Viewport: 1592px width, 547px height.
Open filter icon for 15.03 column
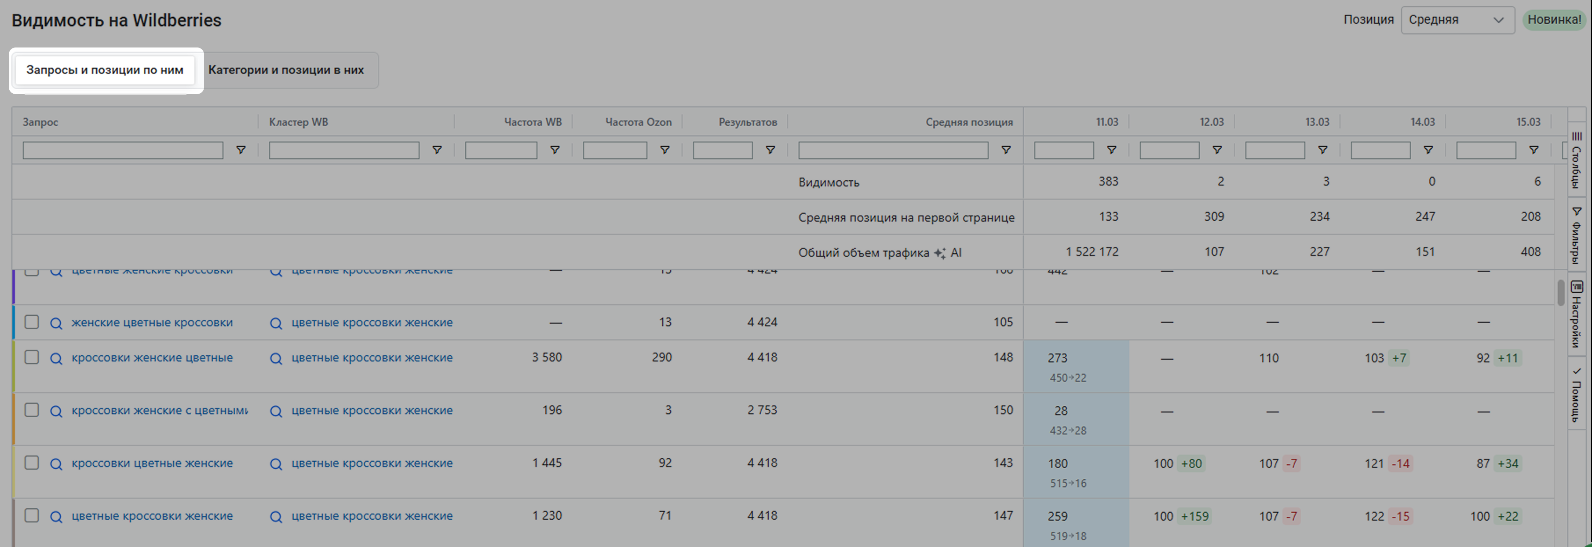coord(1534,150)
